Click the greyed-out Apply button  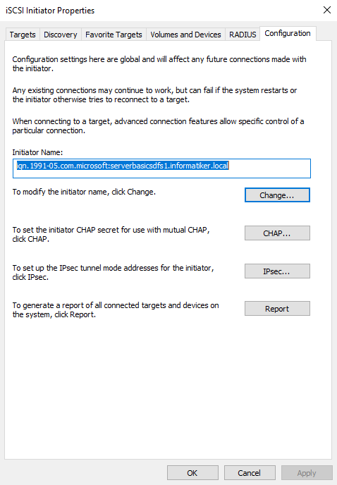(307, 473)
